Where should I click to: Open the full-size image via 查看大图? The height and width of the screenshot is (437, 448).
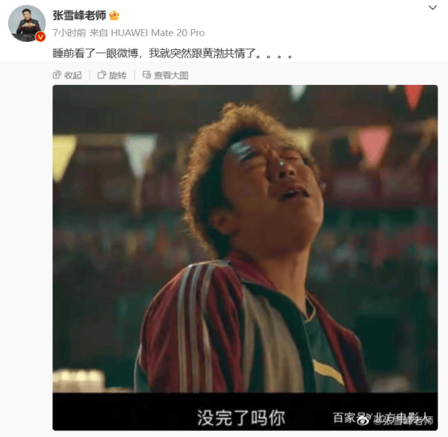click(171, 75)
